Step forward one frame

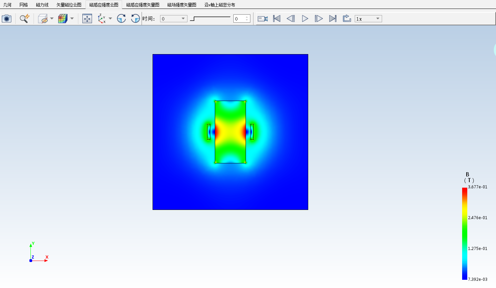click(x=318, y=18)
